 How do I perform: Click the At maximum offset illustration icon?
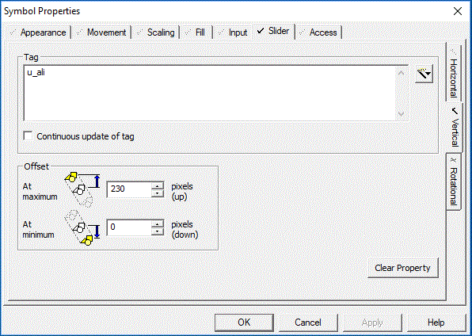click(82, 189)
